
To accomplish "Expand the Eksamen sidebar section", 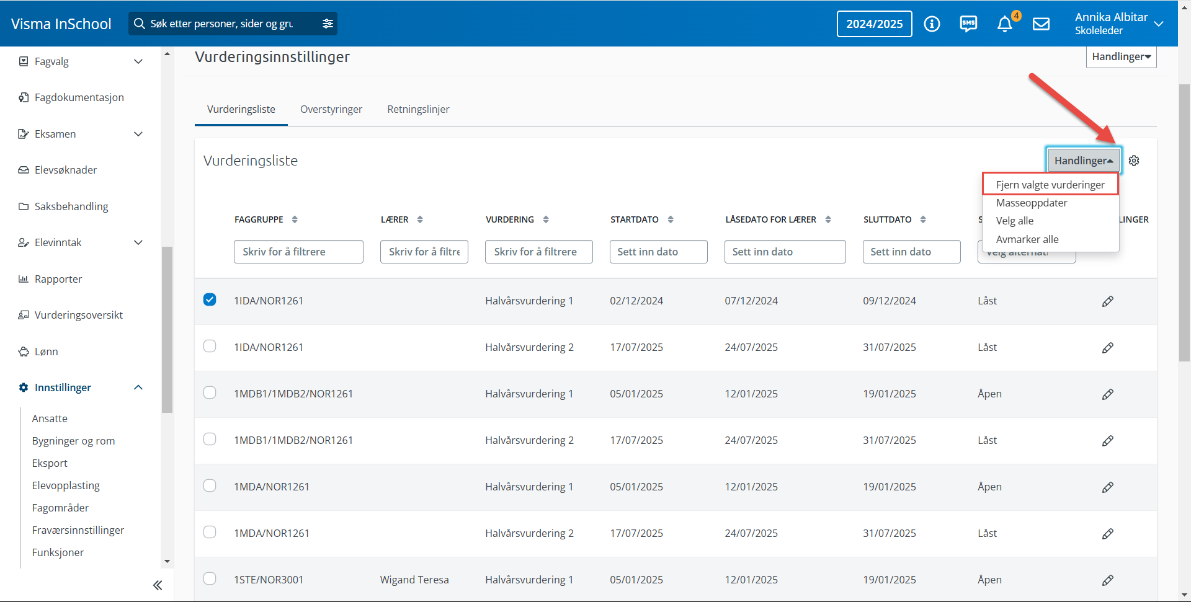I will tap(138, 134).
